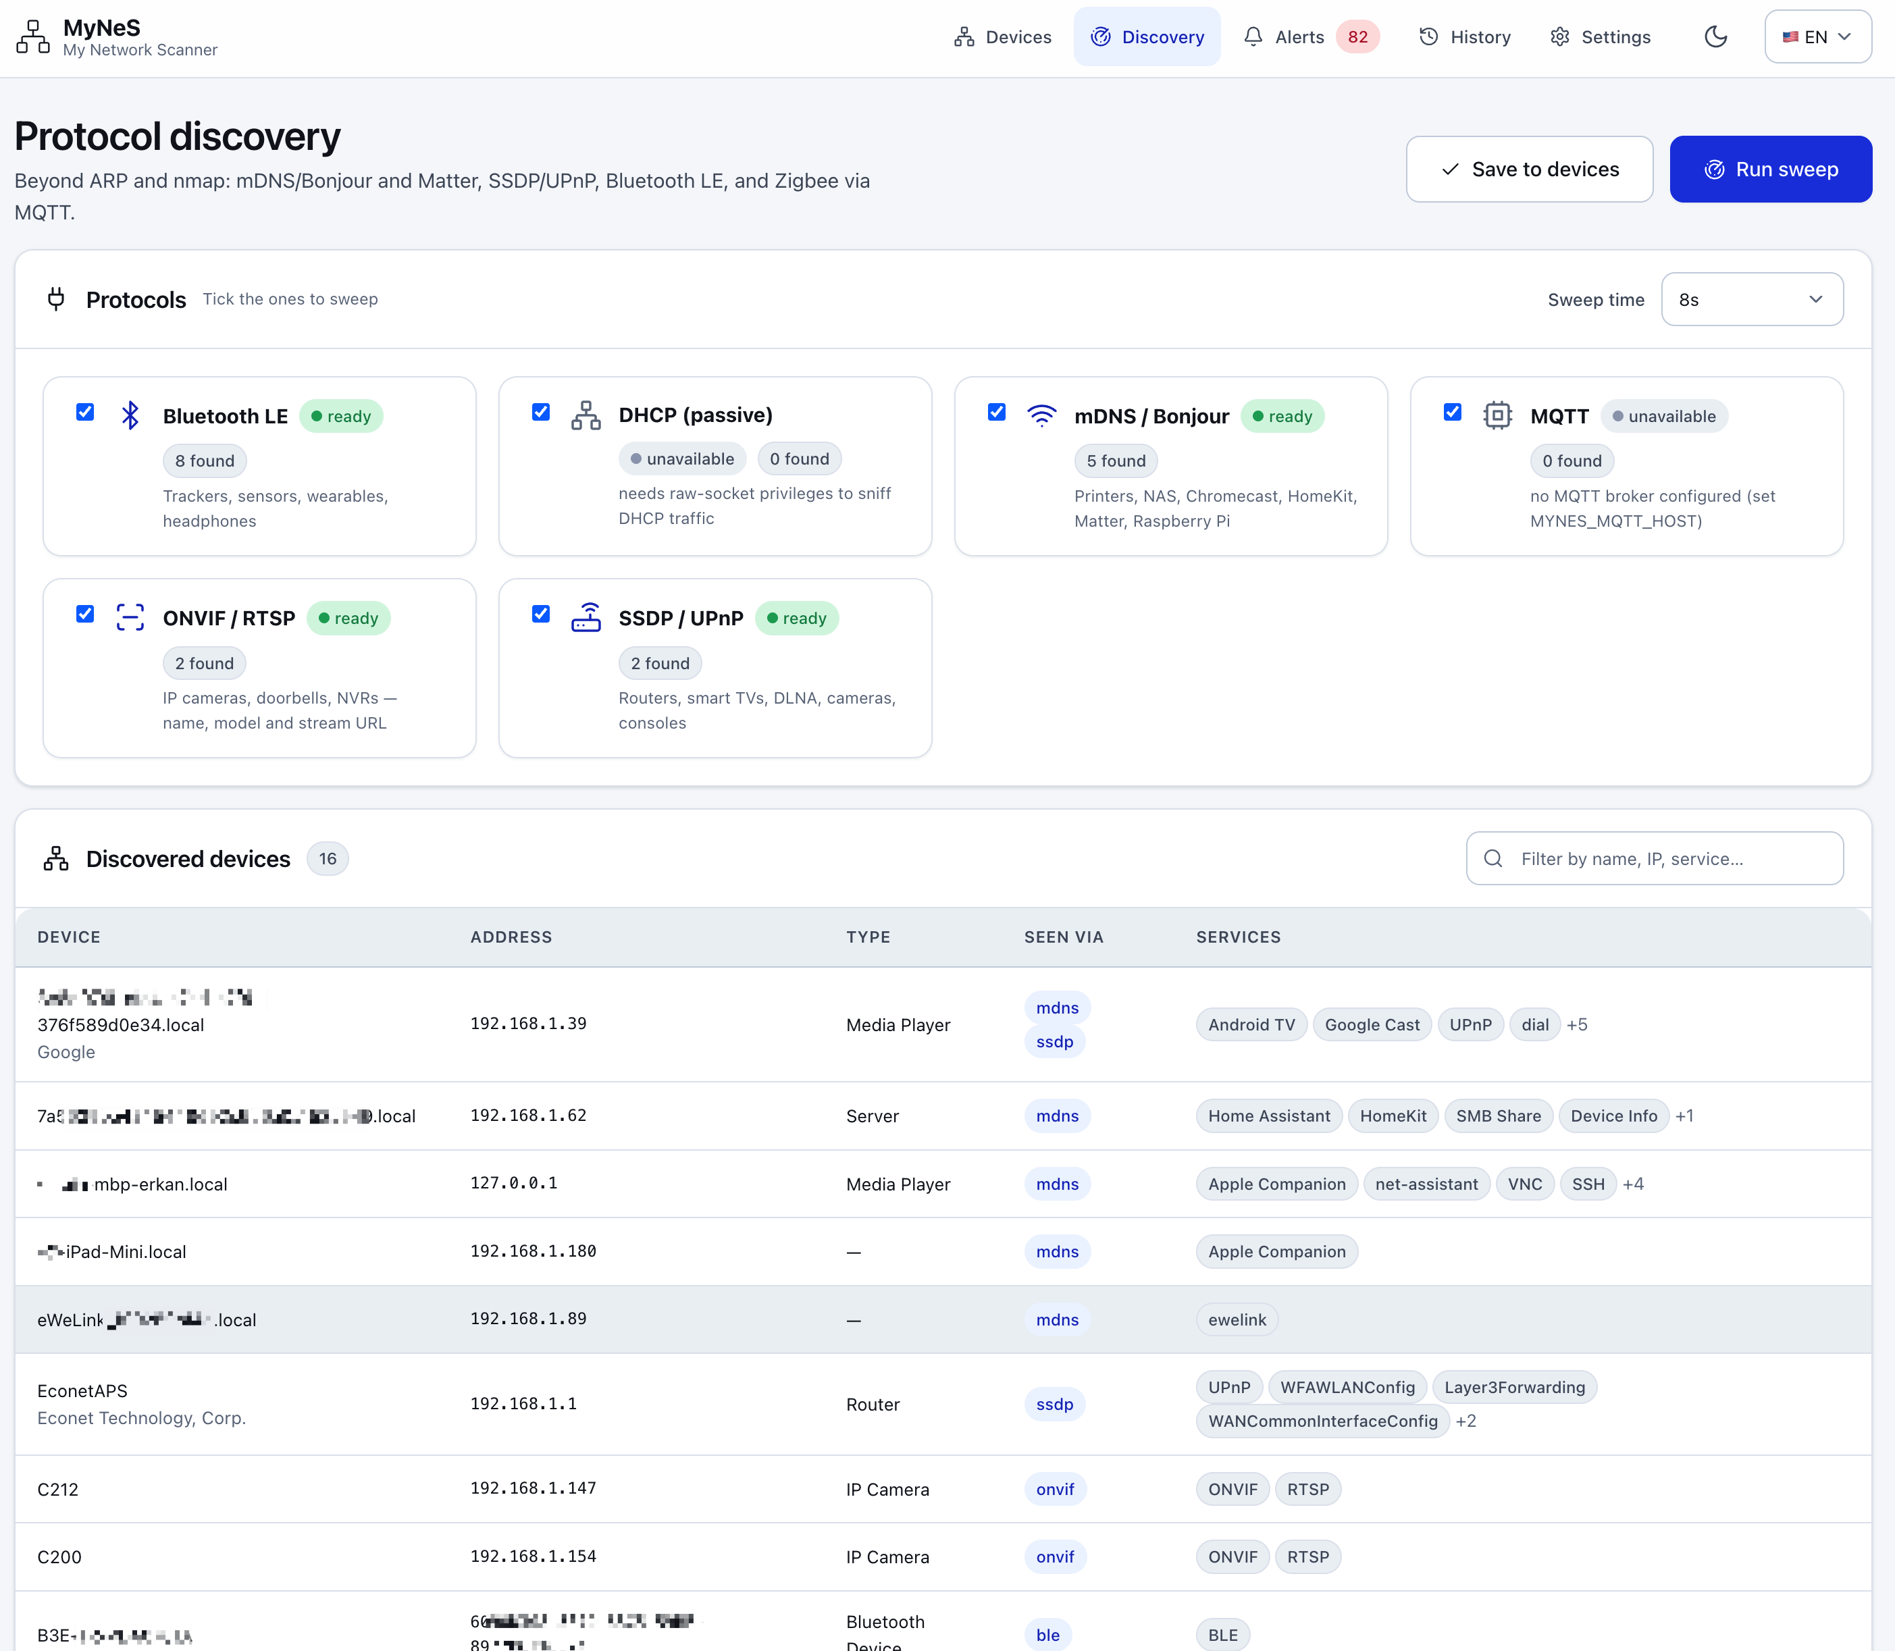Click the Android TV service chip

click(1251, 1024)
